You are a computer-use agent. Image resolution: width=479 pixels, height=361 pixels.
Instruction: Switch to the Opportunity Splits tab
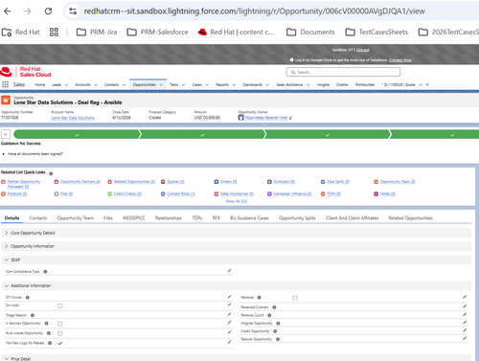point(297,218)
